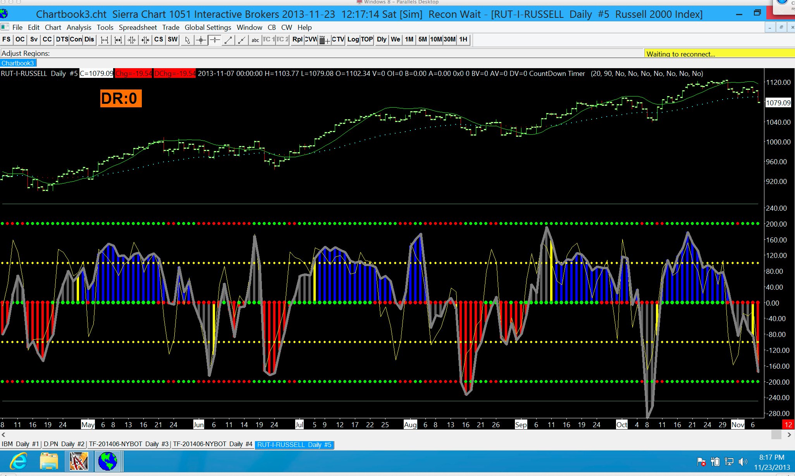Switch to TF-201406-NYBOT Daily #3 tab
Screen dimensions: 795x476
(x=129, y=444)
